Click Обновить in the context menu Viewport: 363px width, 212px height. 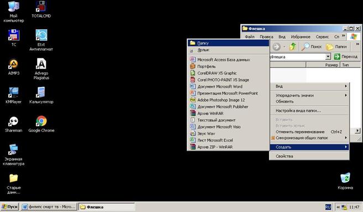click(x=309, y=102)
